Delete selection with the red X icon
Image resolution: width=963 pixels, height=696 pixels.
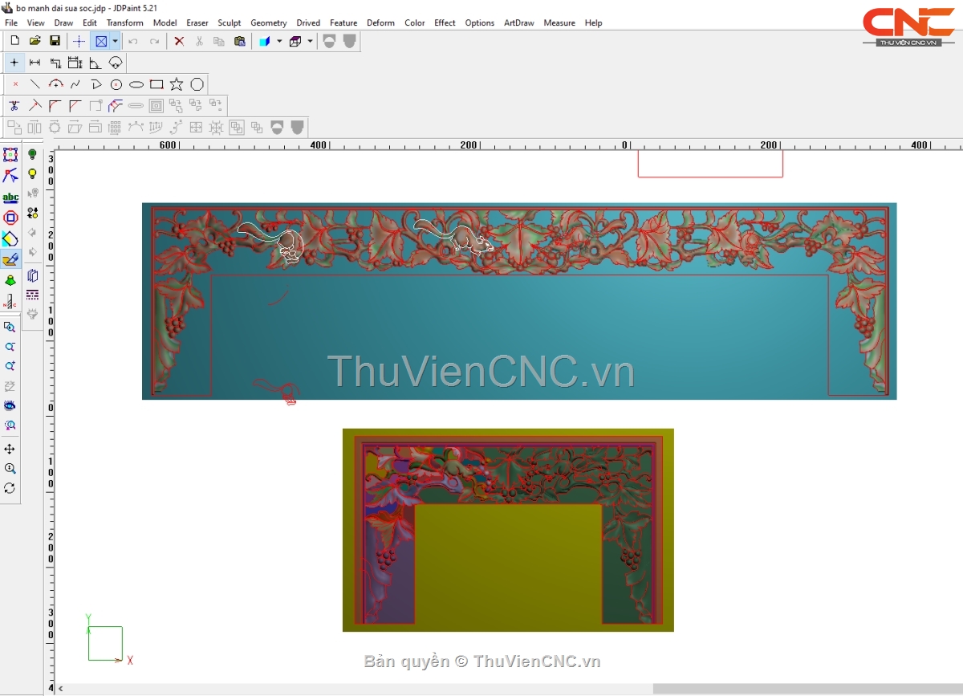pyautogui.click(x=179, y=41)
